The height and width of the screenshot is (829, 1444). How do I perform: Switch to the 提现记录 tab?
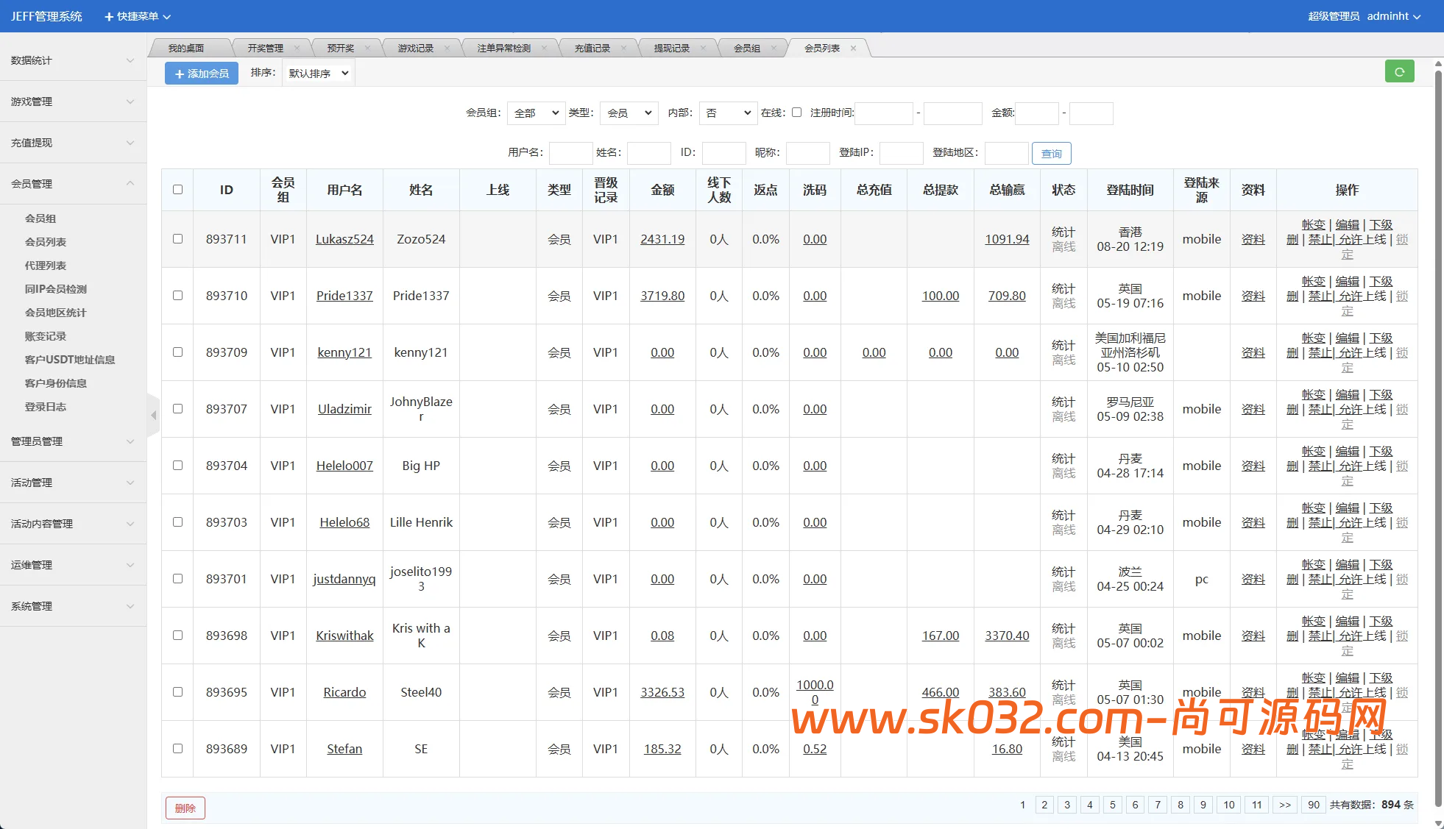671,49
